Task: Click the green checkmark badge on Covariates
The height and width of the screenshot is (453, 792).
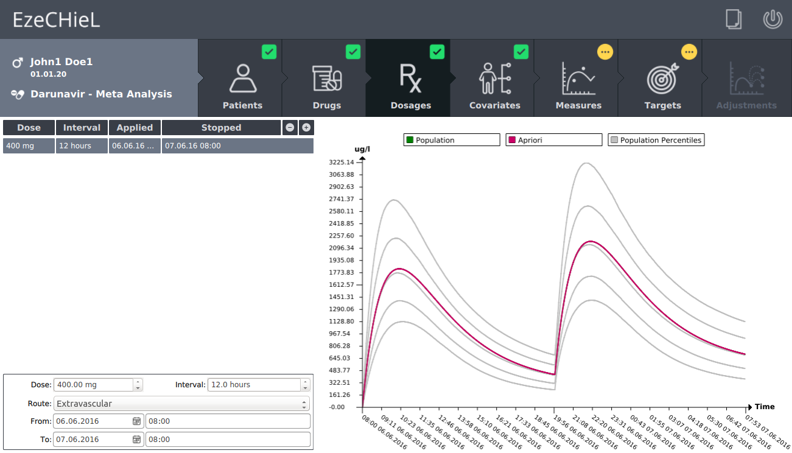Action: (x=521, y=52)
